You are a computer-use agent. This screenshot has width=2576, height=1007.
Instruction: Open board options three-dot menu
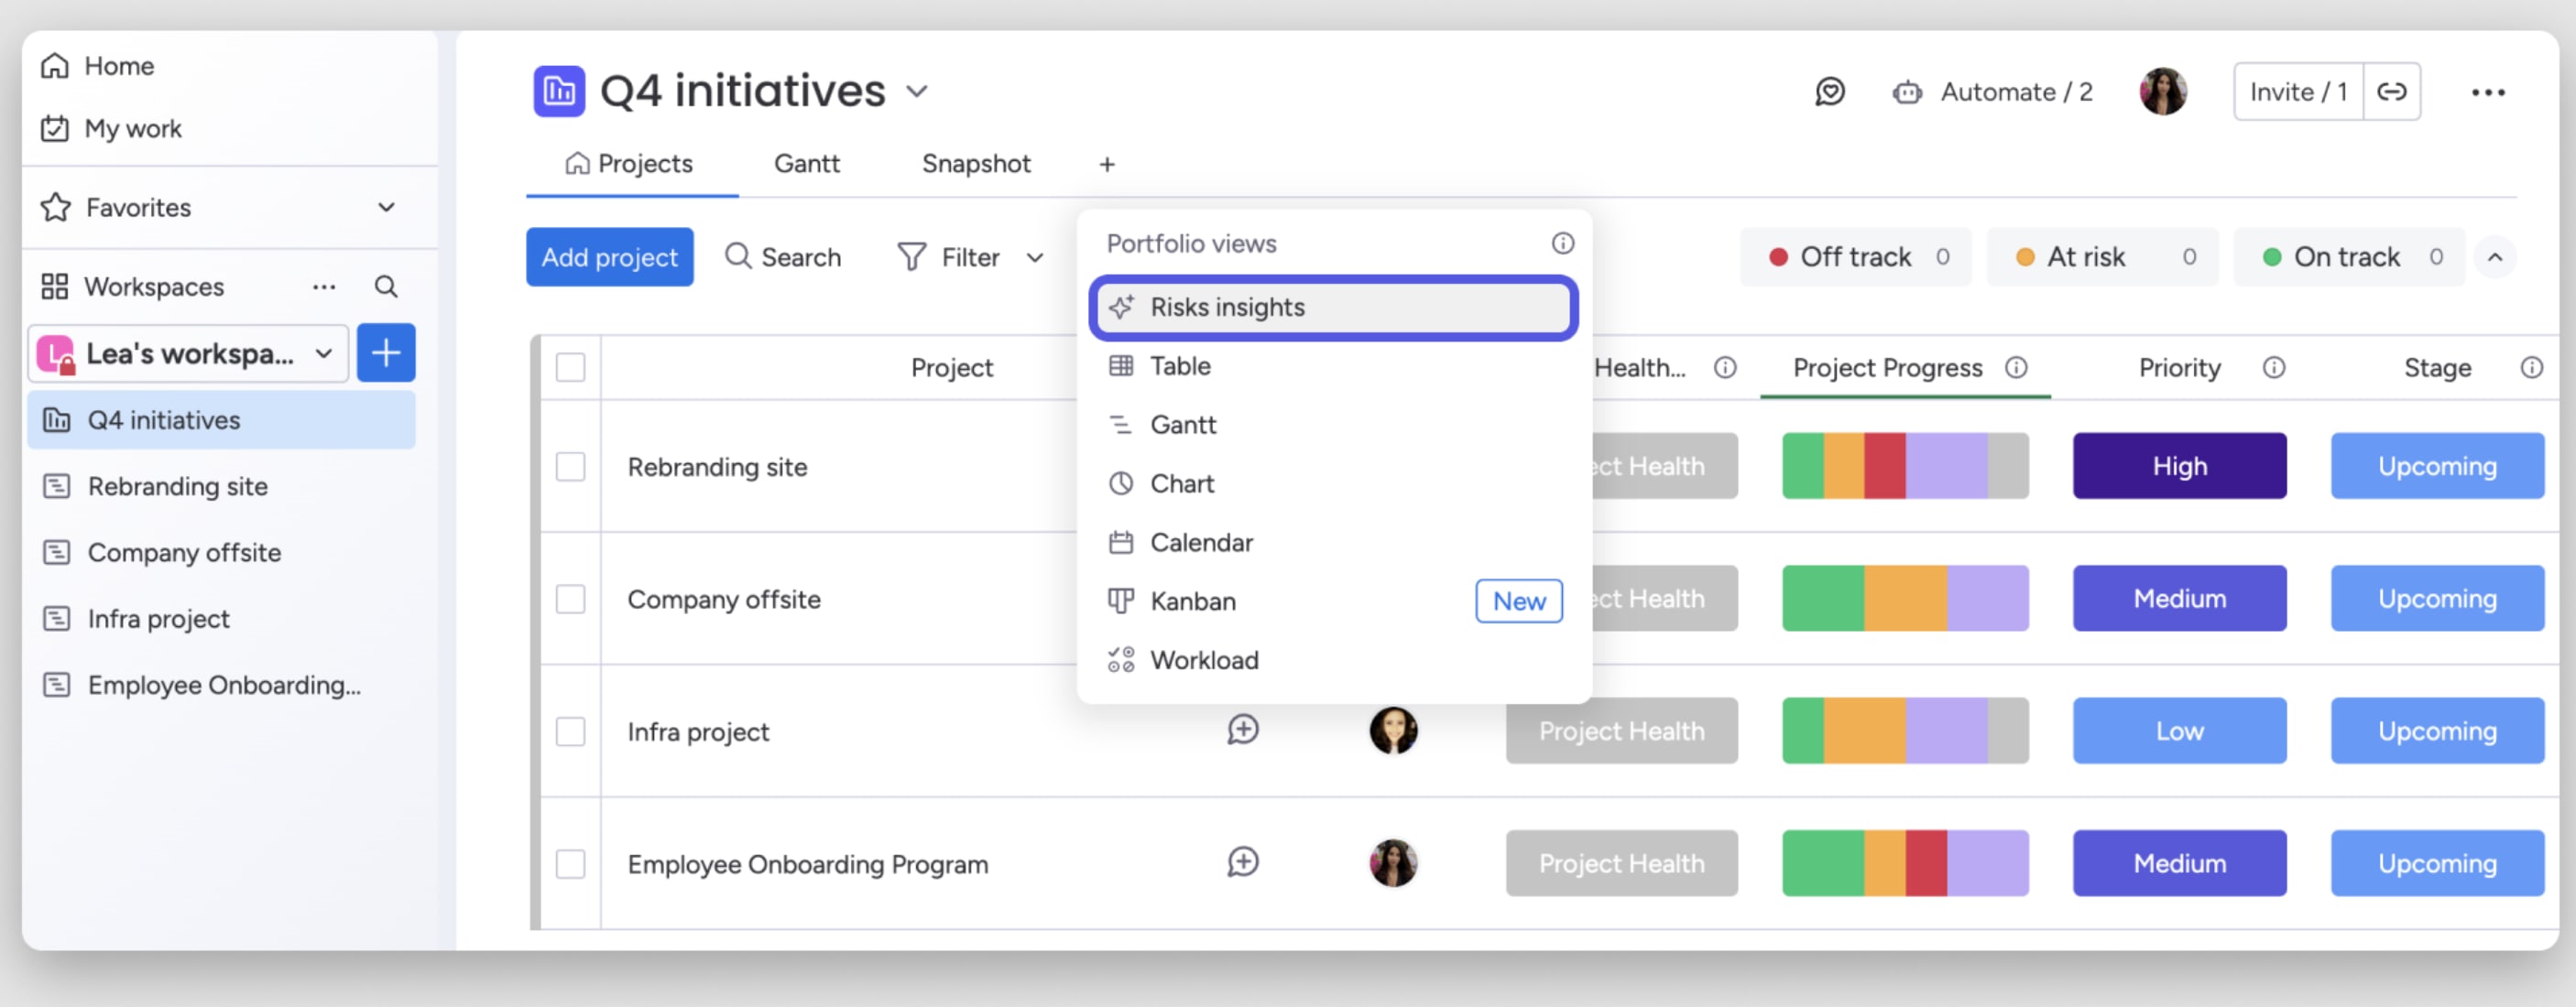(2488, 92)
